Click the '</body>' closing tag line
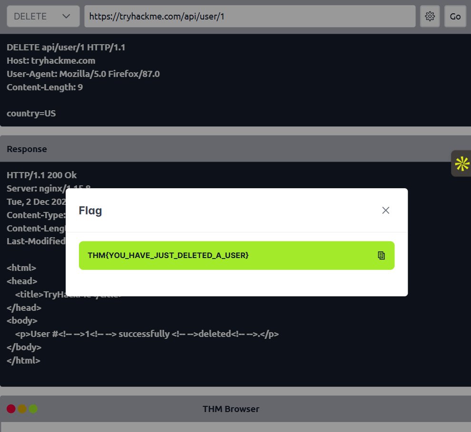471x432 pixels. (x=24, y=347)
